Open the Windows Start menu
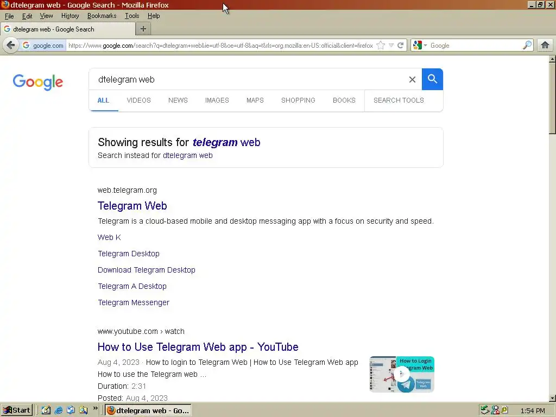The width and height of the screenshot is (556, 417). click(x=16, y=410)
